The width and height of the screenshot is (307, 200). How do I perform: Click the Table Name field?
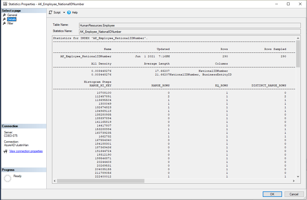[x=190, y=25]
